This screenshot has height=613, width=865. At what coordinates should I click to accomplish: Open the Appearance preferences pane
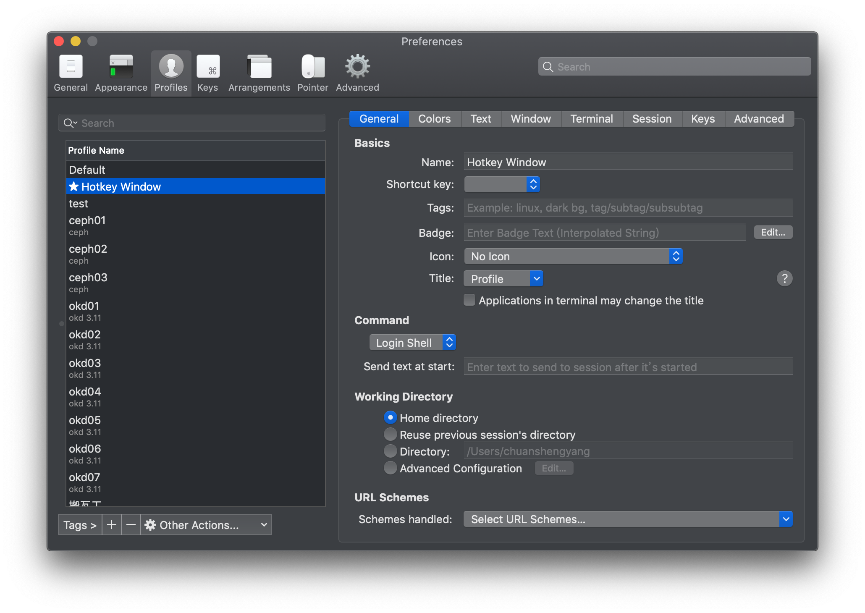(x=121, y=72)
